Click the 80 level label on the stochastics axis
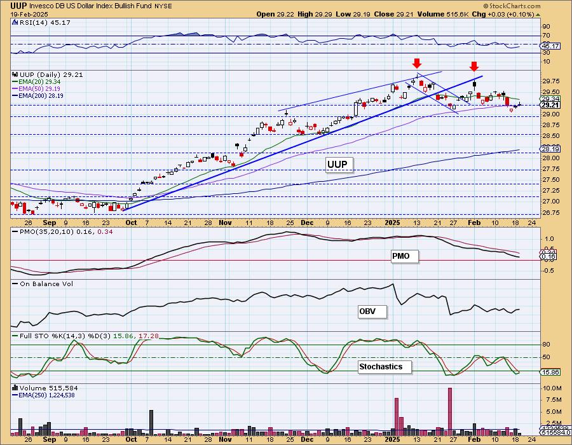The image size is (572, 445). [546, 345]
